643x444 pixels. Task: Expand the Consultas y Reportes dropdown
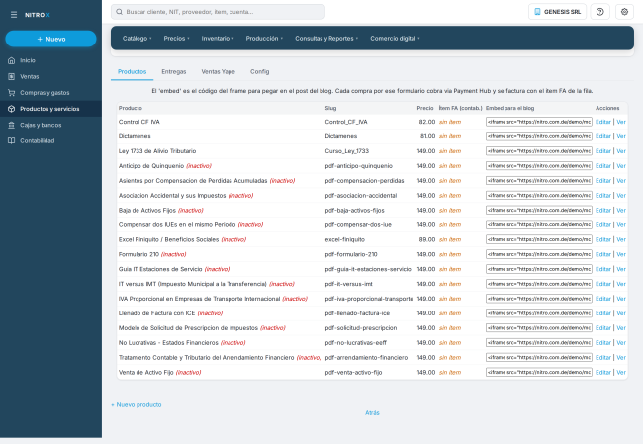(x=326, y=39)
